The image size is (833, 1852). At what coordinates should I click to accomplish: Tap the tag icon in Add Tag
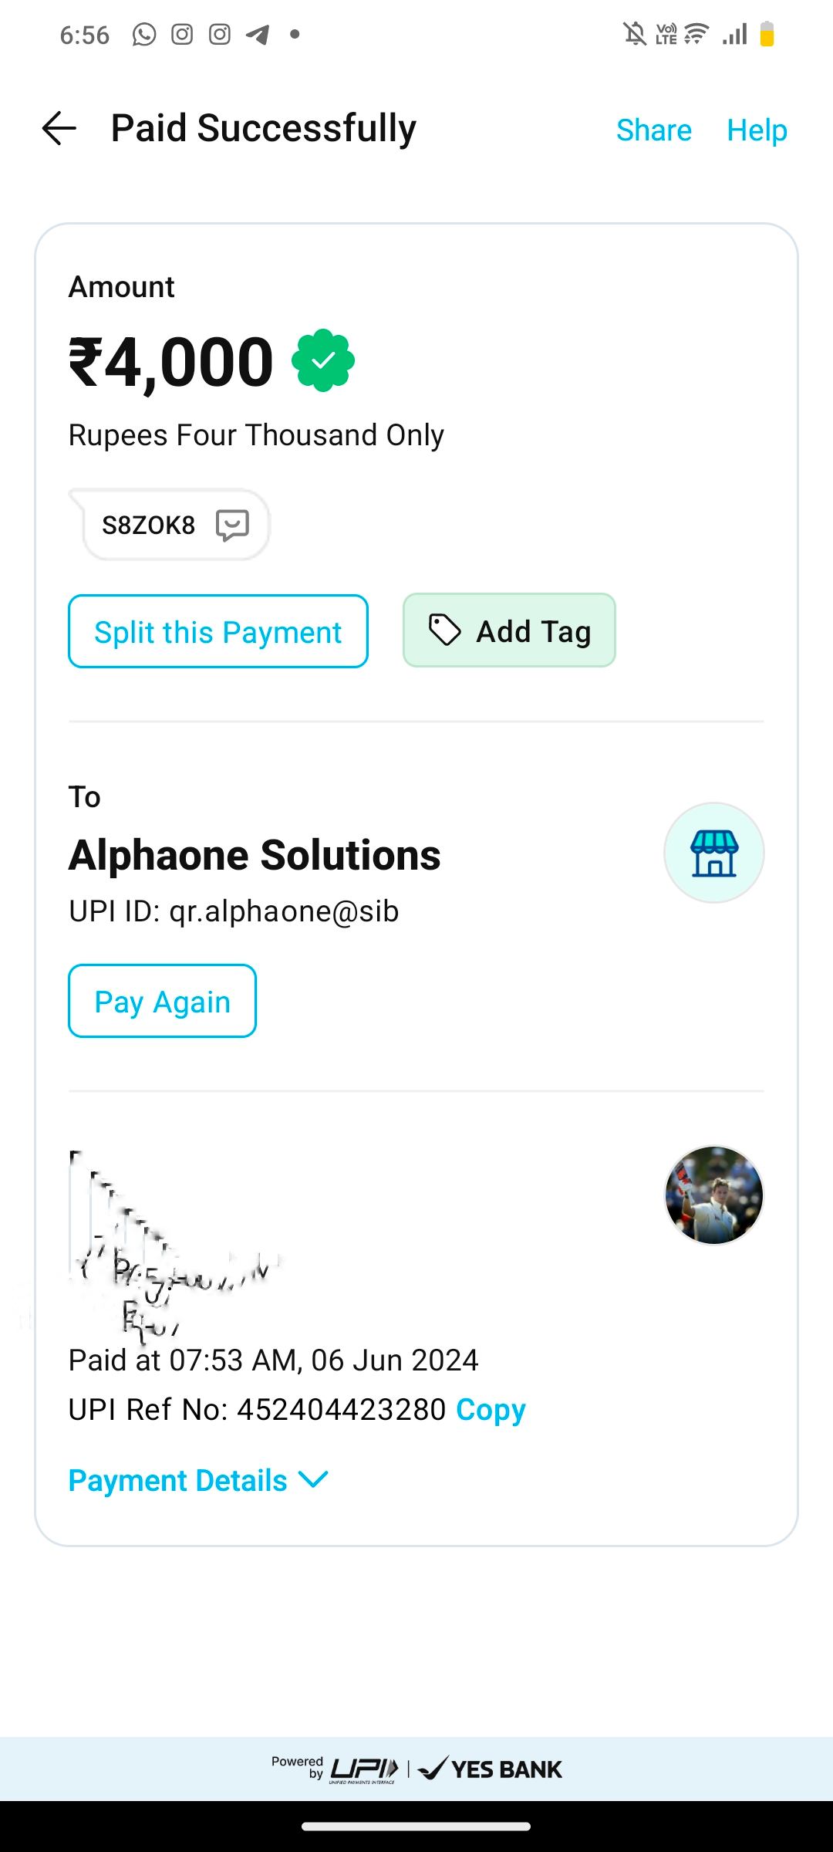pyautogui.click(x=445, y=630)
